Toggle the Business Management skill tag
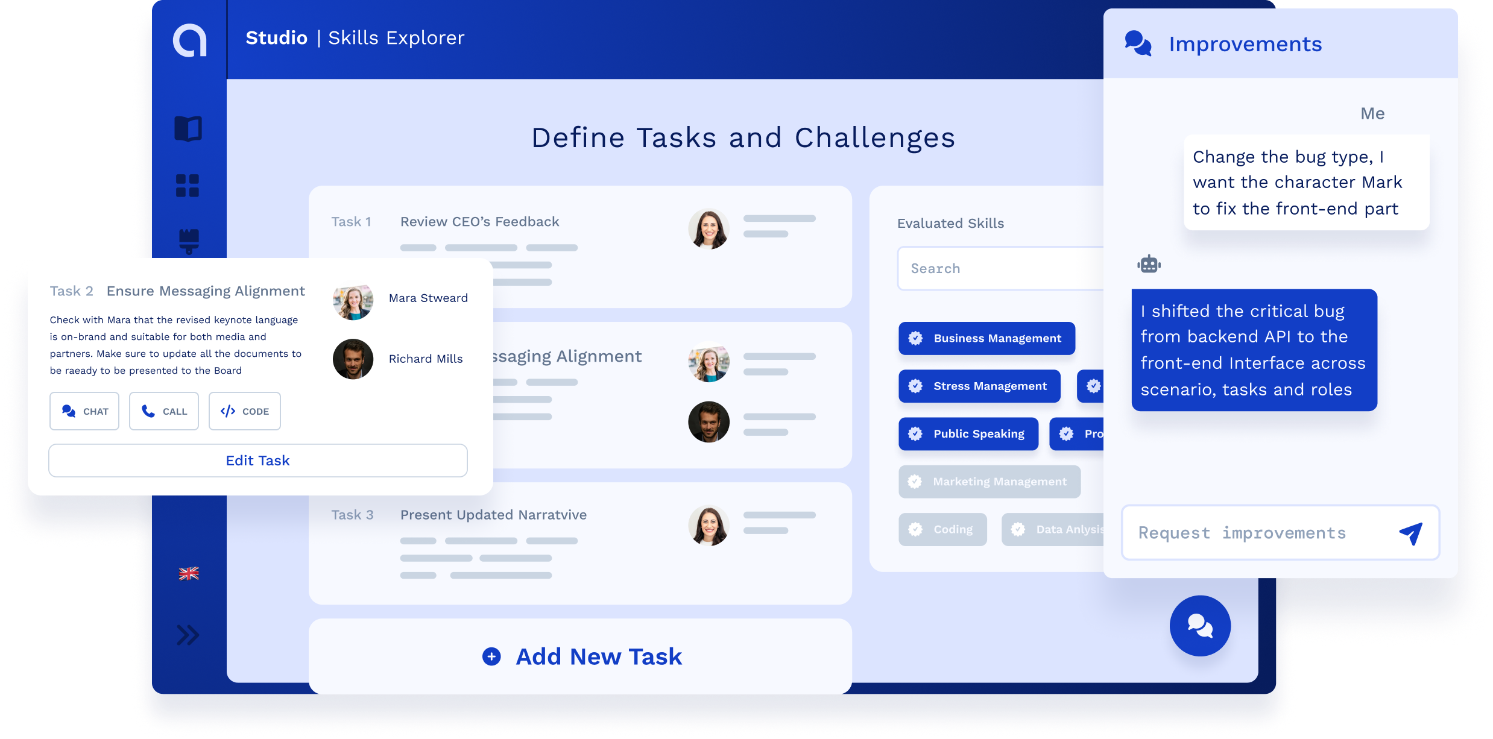The height and width of the screenshot is (739, 1493). point(986,338)
